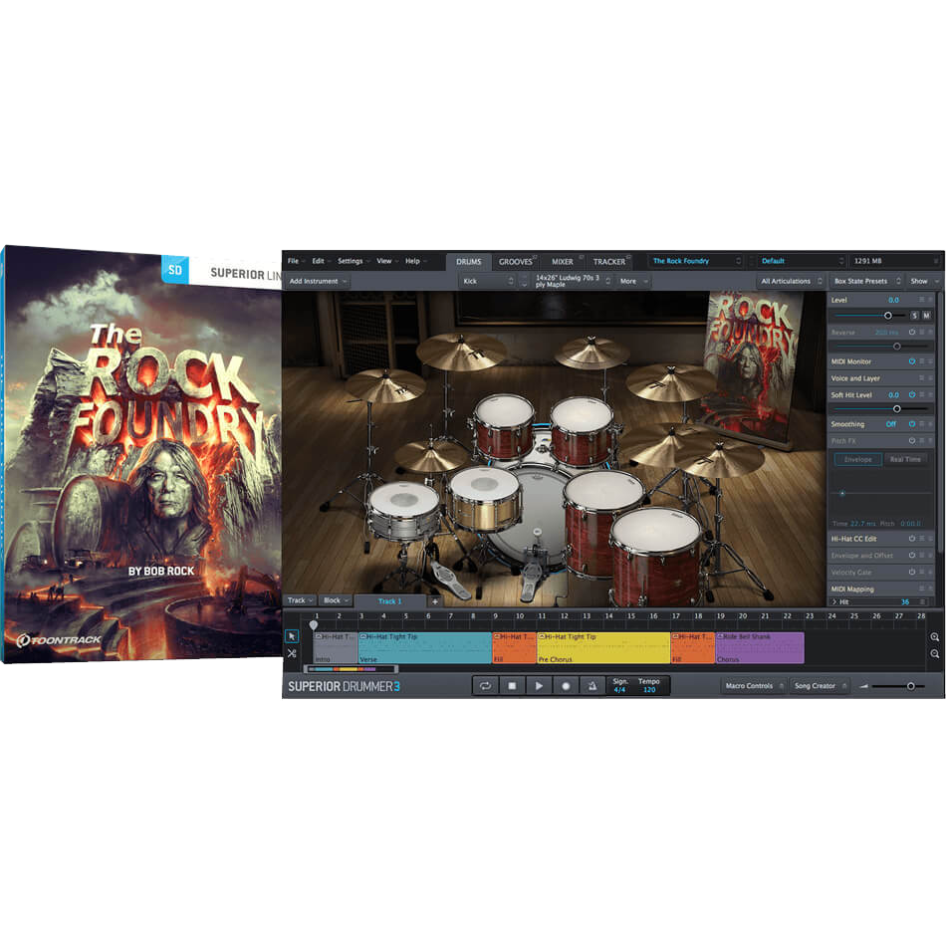Select the arrow pointer tool
946x946 pixels.
tap(292, 636)
